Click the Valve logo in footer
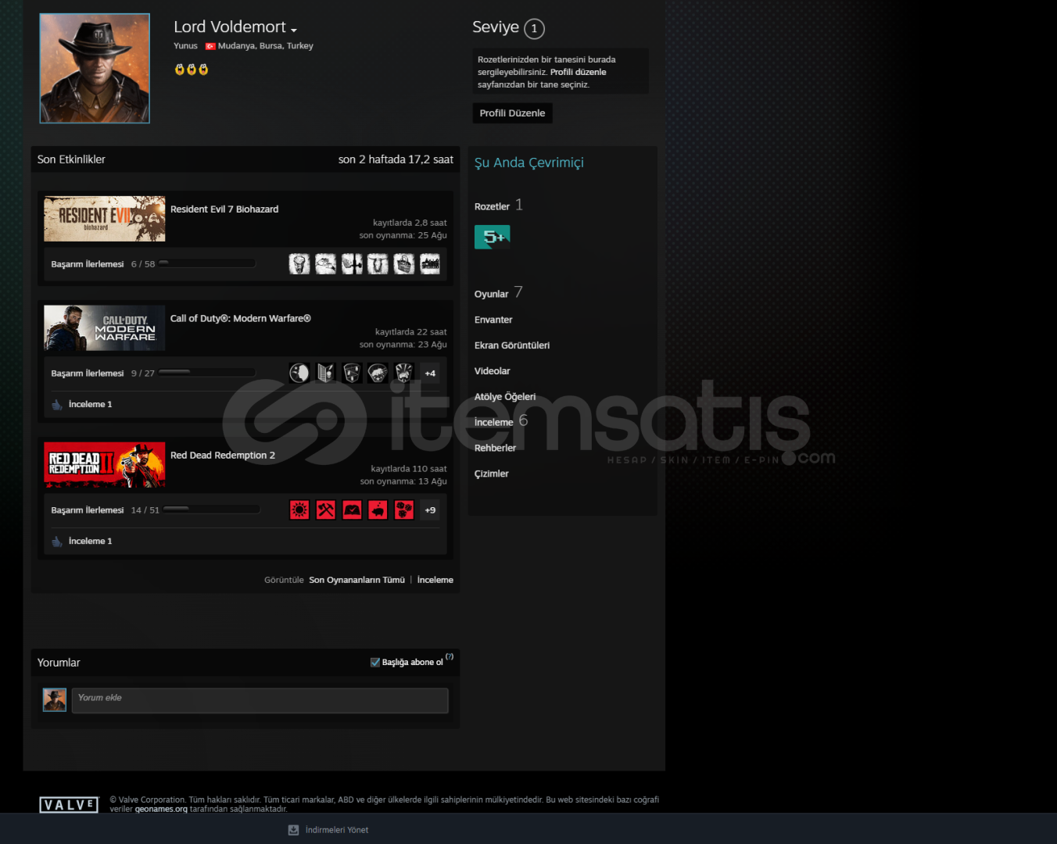 pos(69,805)
